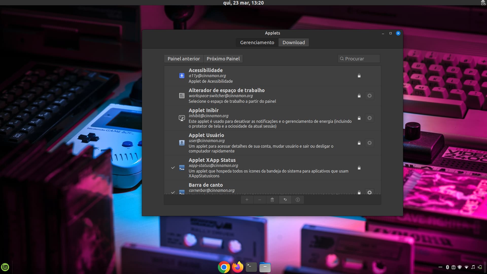Click the reset applets undo arrow icon
The height and width of the screenshot is (274, 487).
[x=285, y=200]
